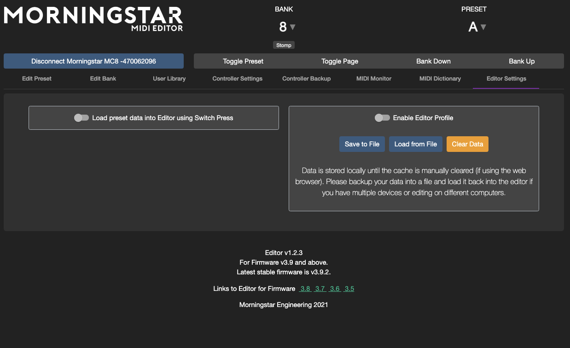Image resolution: width=570 pixels, height=348 pixels.
Task: Open the Edit Bank tab
Action: tap(103, 79)
